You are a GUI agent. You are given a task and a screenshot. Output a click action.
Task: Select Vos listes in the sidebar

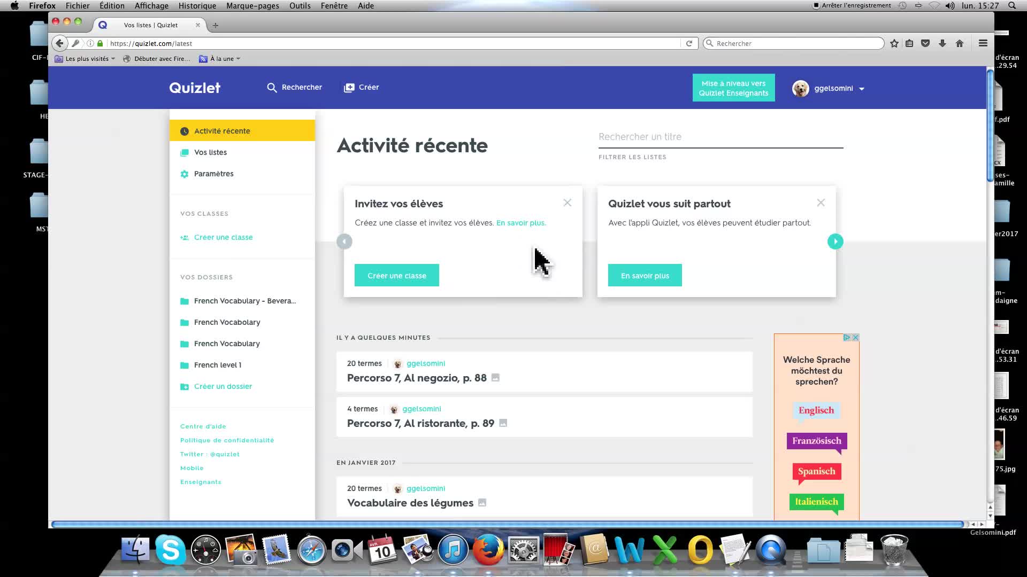(210, 153)
